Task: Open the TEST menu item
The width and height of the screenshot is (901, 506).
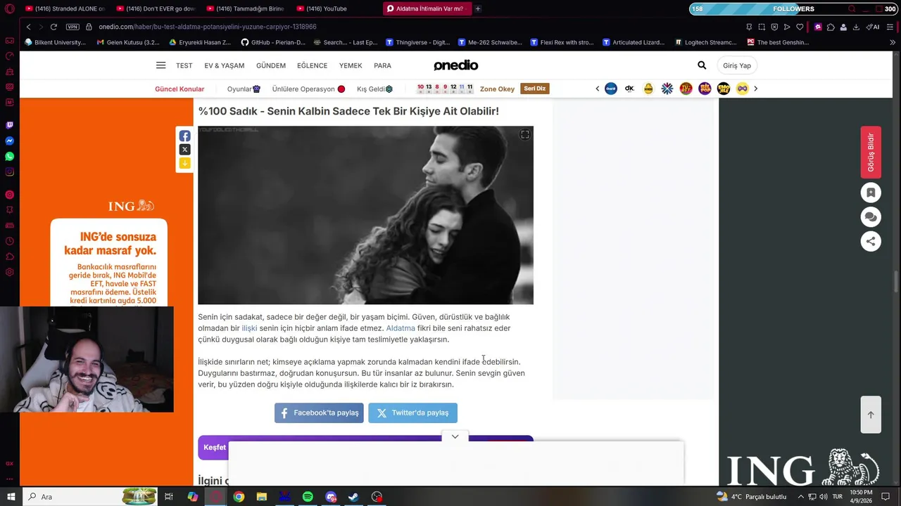Action: tap(184, 65)
